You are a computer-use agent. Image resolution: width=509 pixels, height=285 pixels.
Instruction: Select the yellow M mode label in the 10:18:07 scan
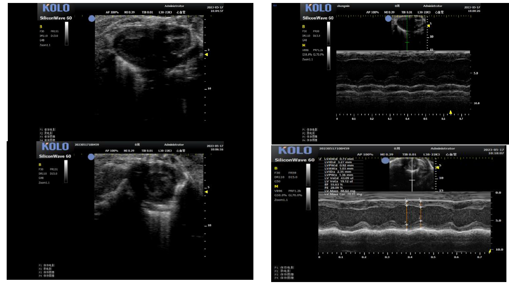(276, 186)
